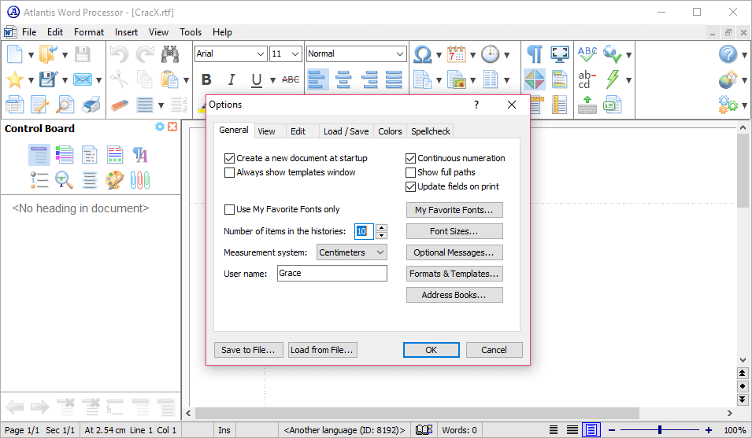Apply strikethrough ABC formatting
The image size is (752, 438).
pyautogui.click(x=291, y=79)
